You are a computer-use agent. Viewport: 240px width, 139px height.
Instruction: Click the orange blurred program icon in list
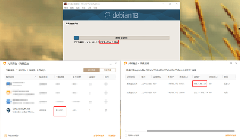[8, 93]
